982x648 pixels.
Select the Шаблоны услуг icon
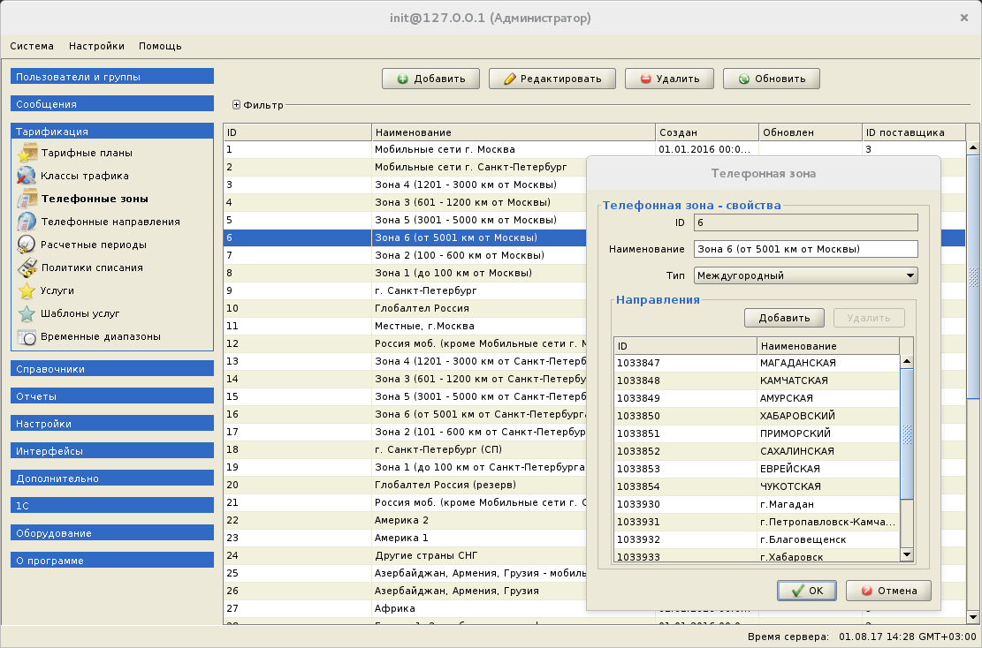27,313
